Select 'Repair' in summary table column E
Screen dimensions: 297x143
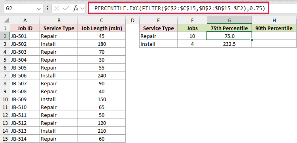click(x=158, y=36)
